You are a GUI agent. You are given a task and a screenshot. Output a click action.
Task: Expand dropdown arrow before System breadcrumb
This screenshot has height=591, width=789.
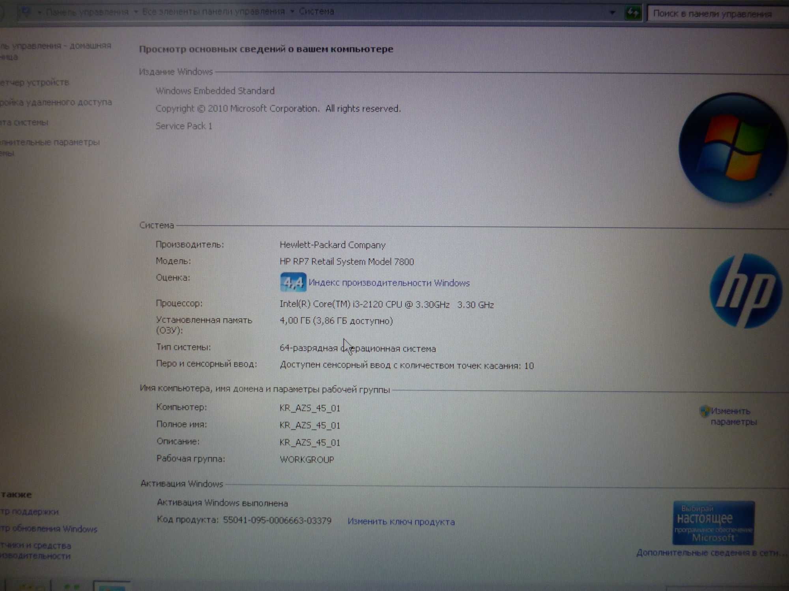click(292, 11)
